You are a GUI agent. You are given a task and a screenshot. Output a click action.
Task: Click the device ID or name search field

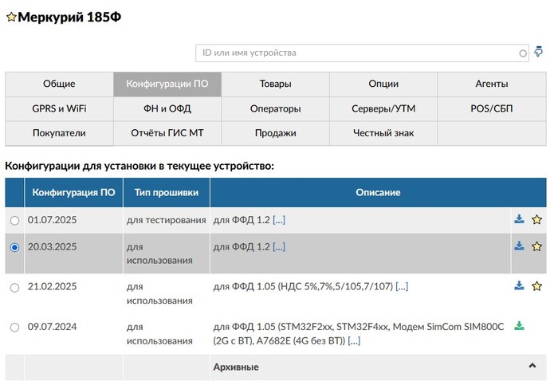click(x=355, y=53)
